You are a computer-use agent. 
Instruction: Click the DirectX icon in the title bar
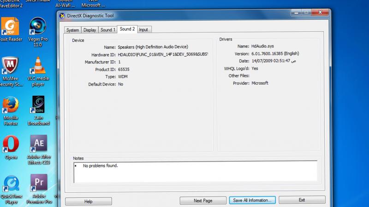(62, 16)
